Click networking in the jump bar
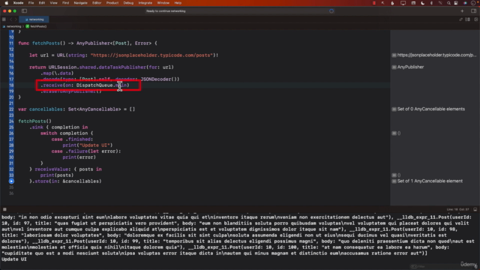This screenshot has width=480, height=270. (13, 26)
